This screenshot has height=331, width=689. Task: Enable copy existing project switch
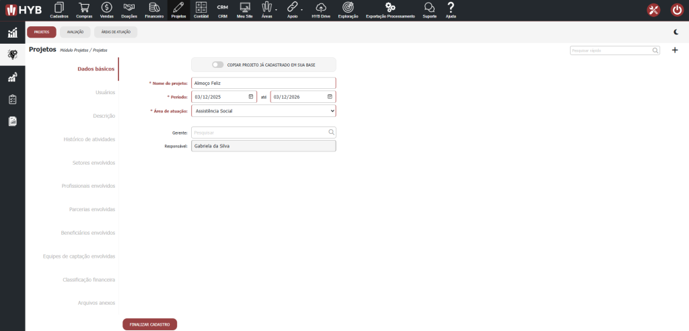click(x=217, y=65)
